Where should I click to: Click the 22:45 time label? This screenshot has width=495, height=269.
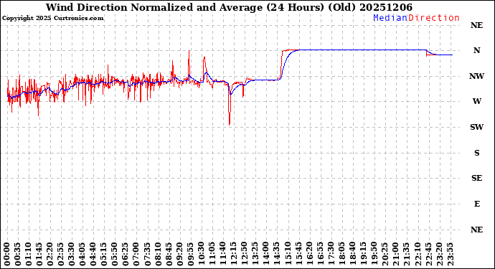428,254
